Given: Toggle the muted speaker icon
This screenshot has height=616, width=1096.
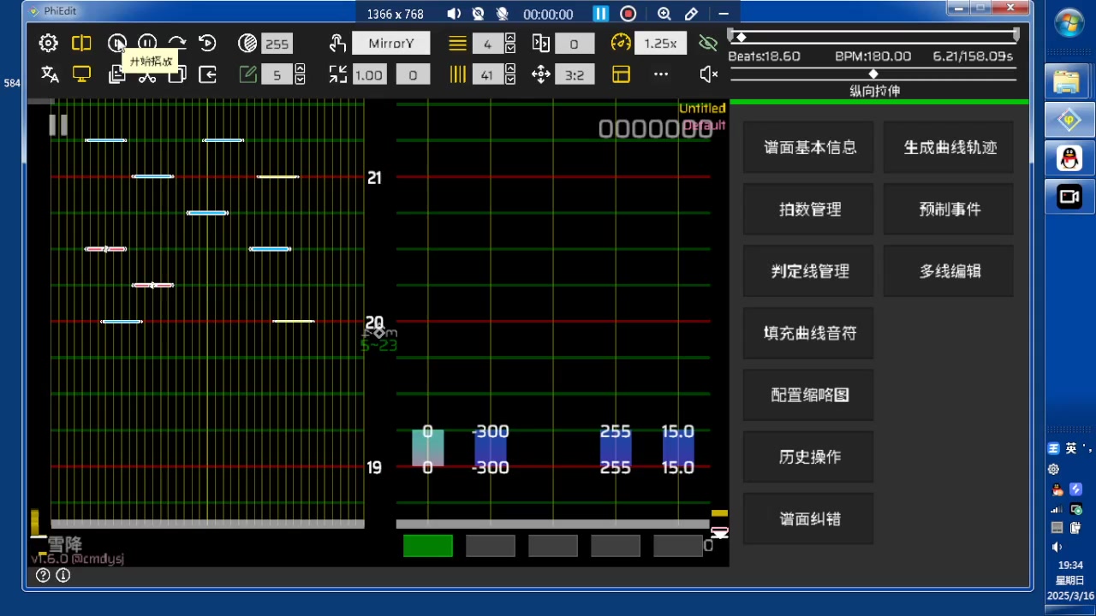Looking at the screenshot, I should [x=708, y=75].
